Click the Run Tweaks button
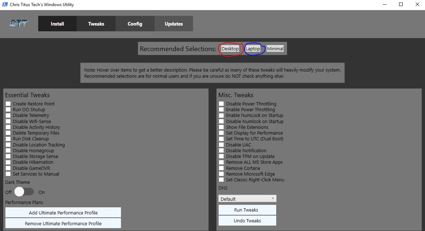Viewport: 425px width, 231px height. (247, 210)
